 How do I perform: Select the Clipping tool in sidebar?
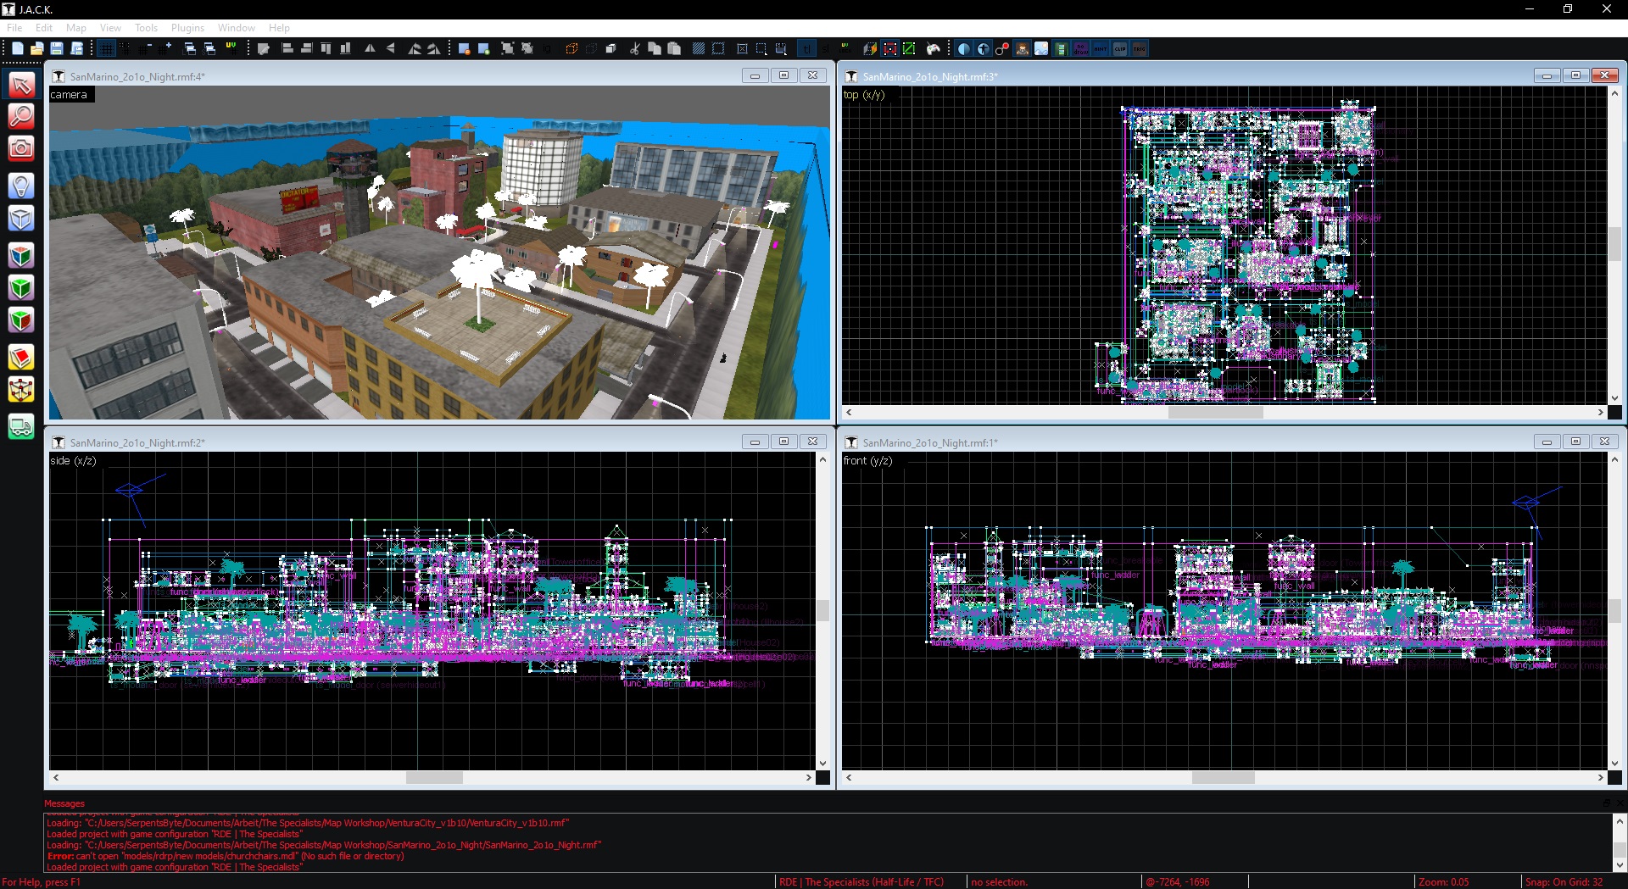21,358
